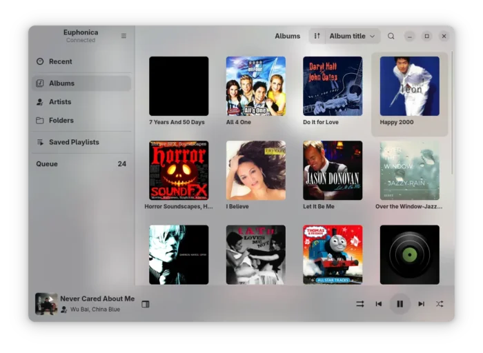
Task: Click the Never Cared About Me title
Action: 97,299
